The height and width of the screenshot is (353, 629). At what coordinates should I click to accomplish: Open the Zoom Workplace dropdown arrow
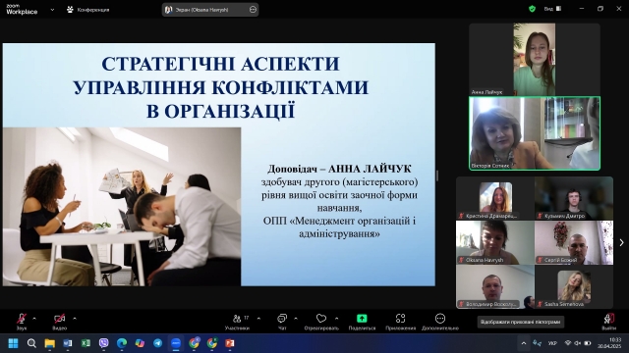click(52, 10)
